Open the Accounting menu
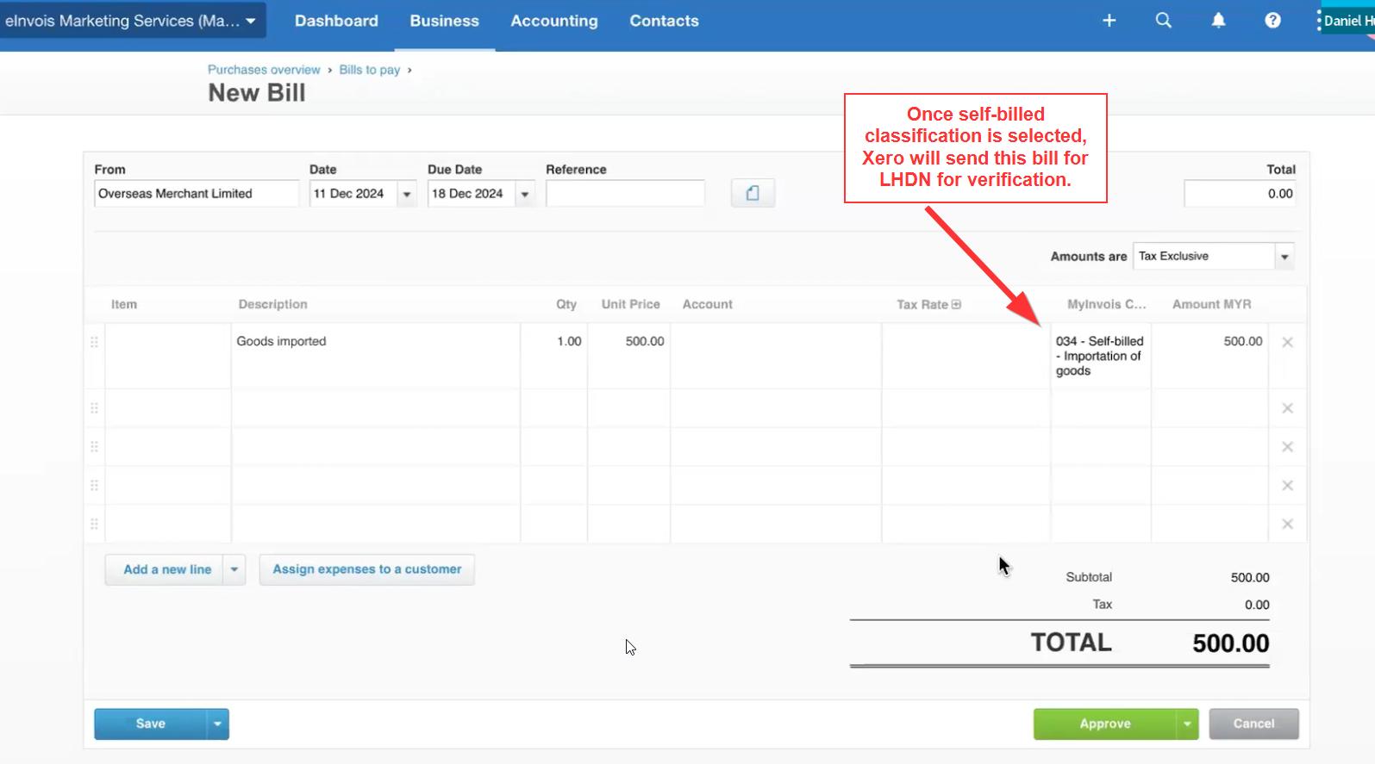 tap(554, 21)
